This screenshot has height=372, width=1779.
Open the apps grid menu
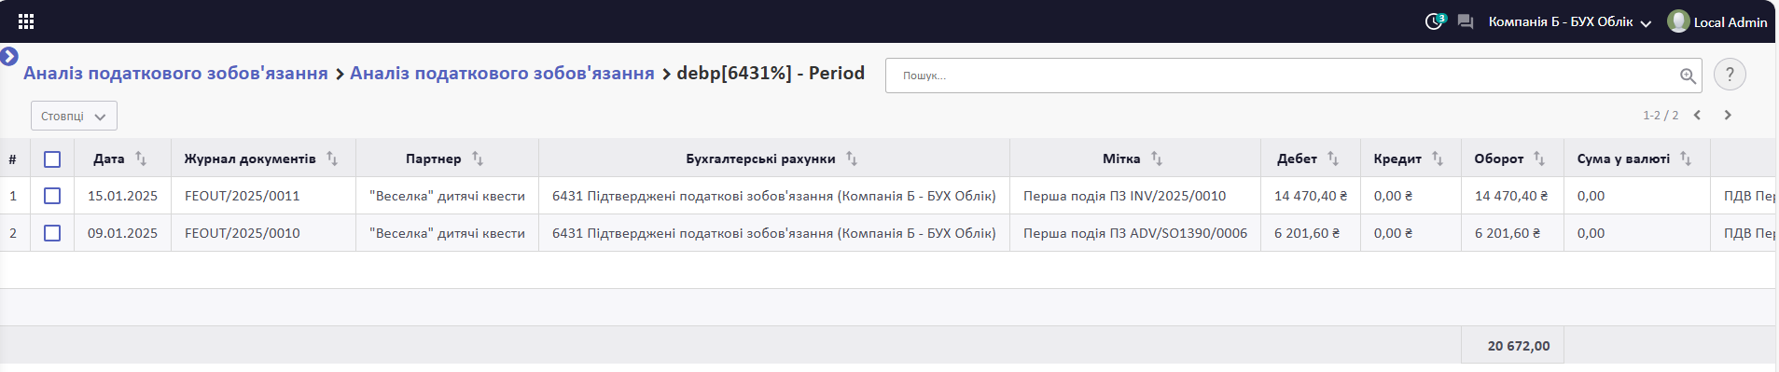[26, 21]
